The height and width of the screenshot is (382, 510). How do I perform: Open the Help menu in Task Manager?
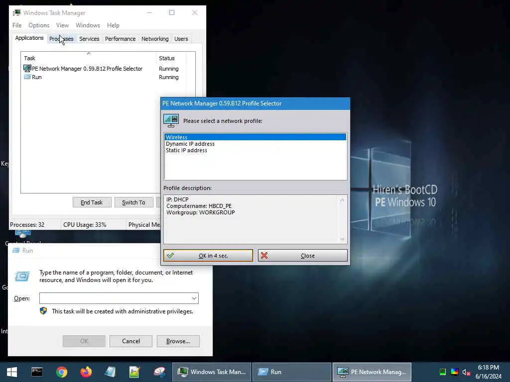click(113, 25)
